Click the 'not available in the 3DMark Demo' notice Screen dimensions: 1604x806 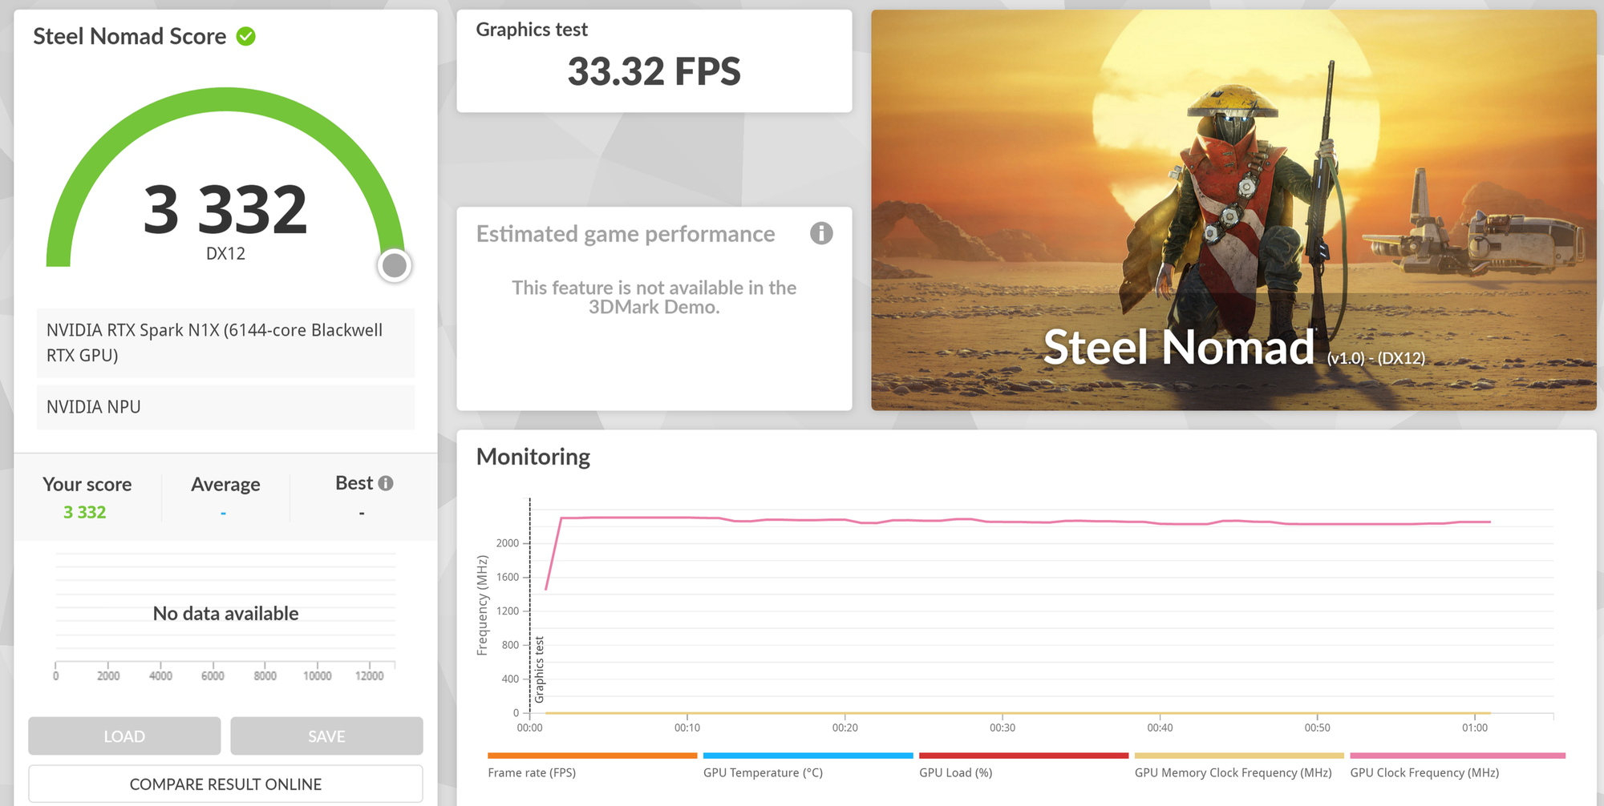coord(654,297)
